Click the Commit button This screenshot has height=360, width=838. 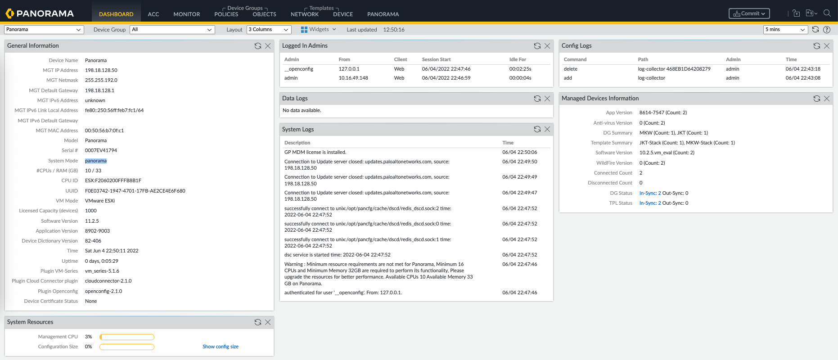[749, 13]
